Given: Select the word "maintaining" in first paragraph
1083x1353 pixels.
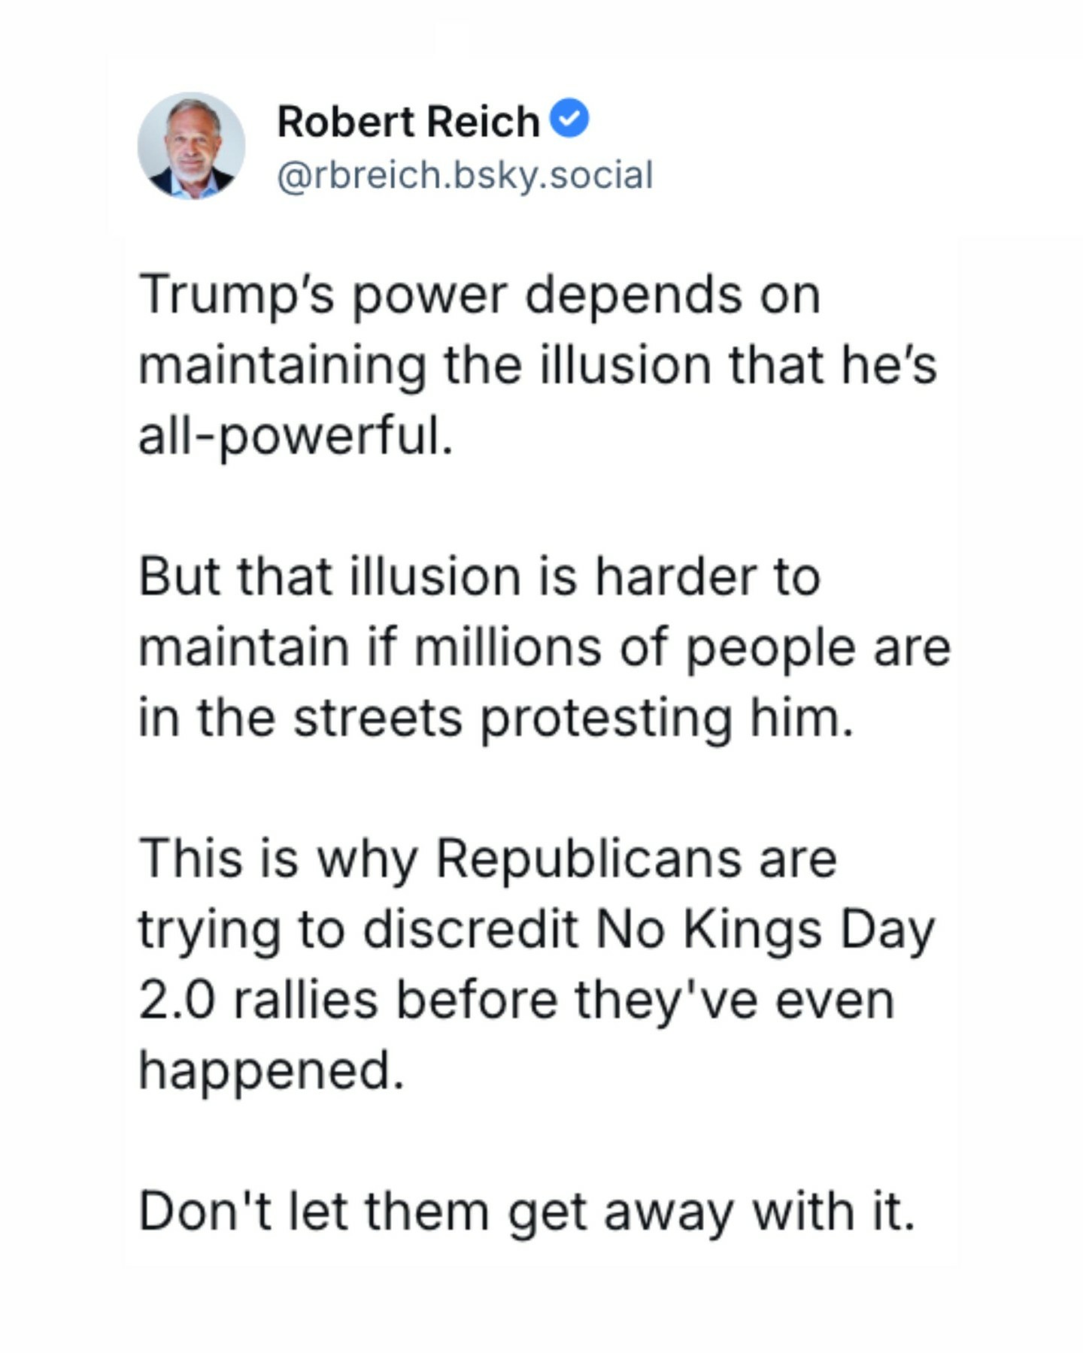Looking at the screenshot, I should (x=282, y=366).
